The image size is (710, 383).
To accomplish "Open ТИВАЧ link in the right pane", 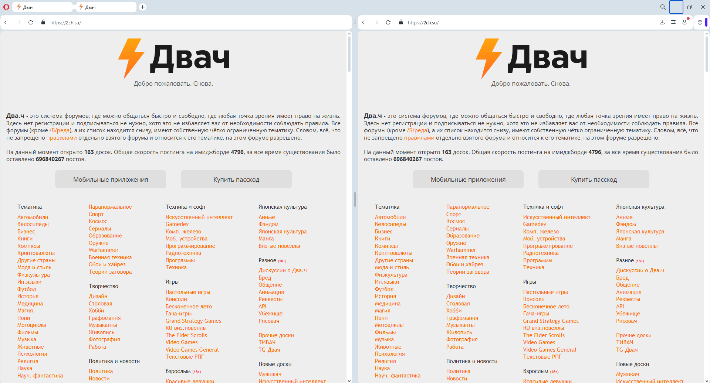I will pos(625,342).
